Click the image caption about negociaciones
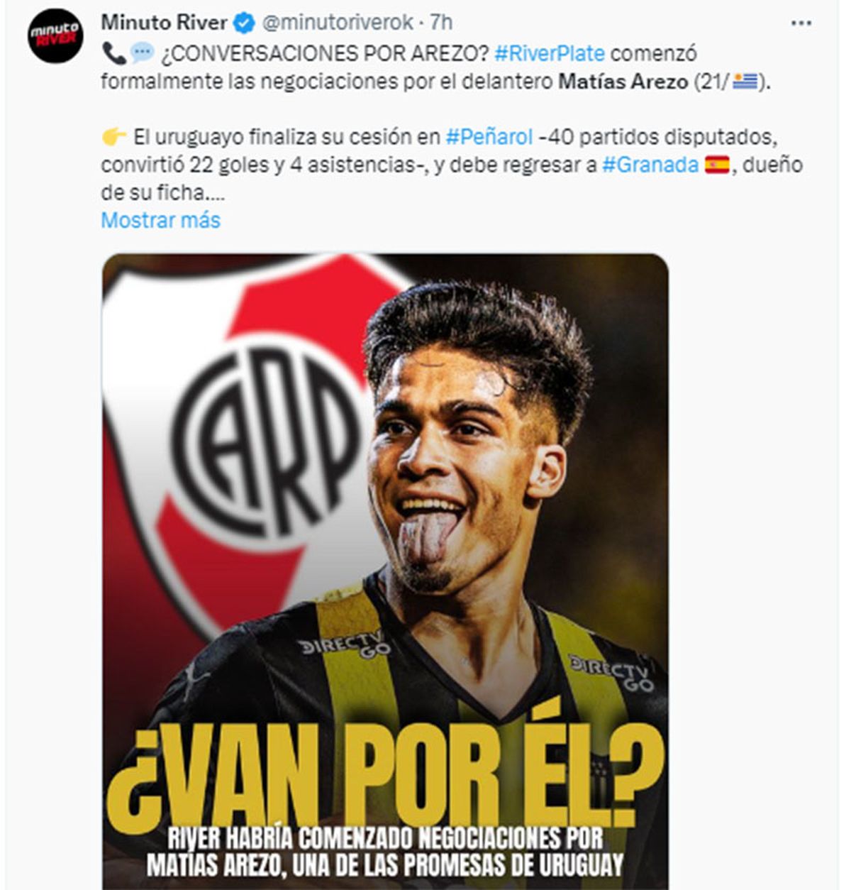 pos(385,852)
